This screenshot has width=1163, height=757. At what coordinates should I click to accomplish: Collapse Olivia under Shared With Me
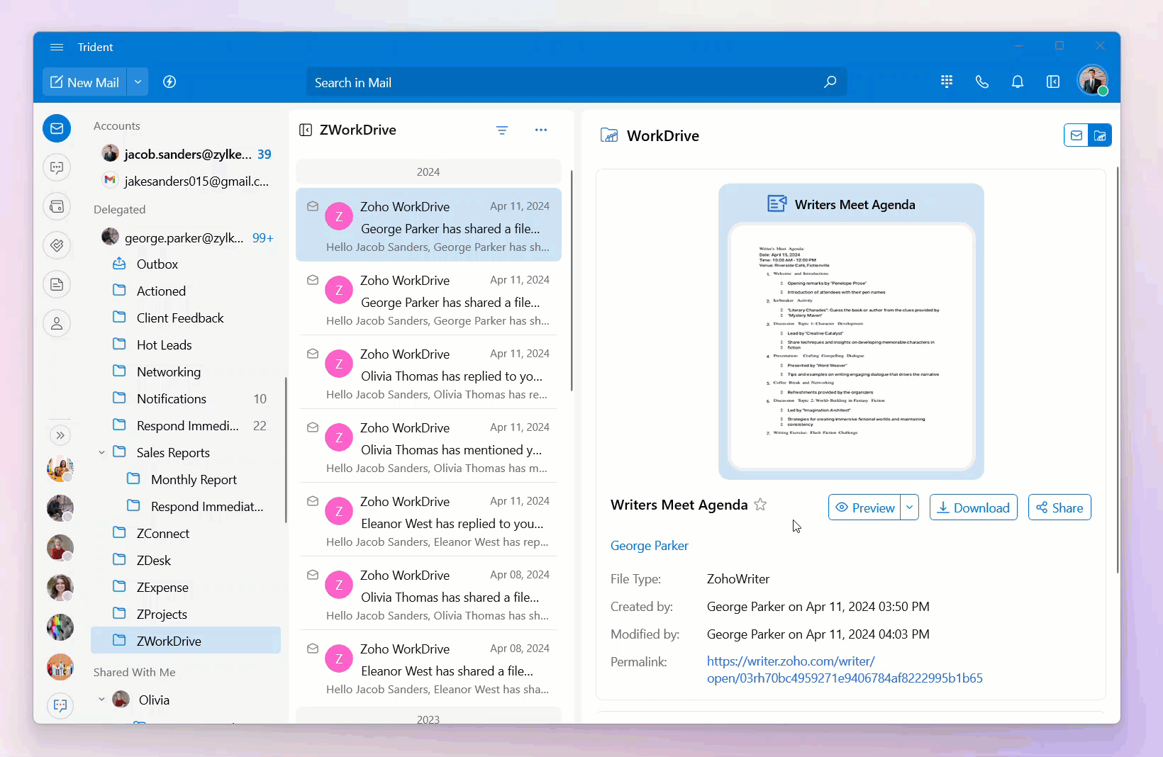[x=101, y=700]
